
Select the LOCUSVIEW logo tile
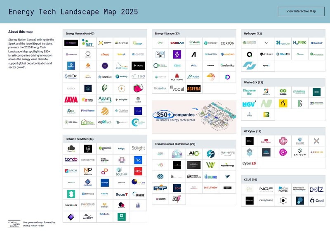tap(211, 188)
